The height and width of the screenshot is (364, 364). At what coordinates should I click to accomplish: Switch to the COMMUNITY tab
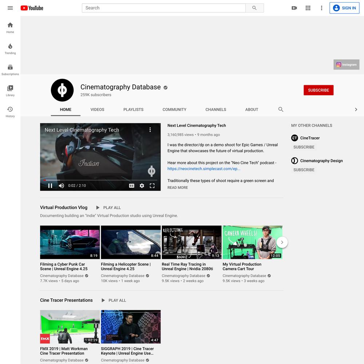(x=174, y=110)
